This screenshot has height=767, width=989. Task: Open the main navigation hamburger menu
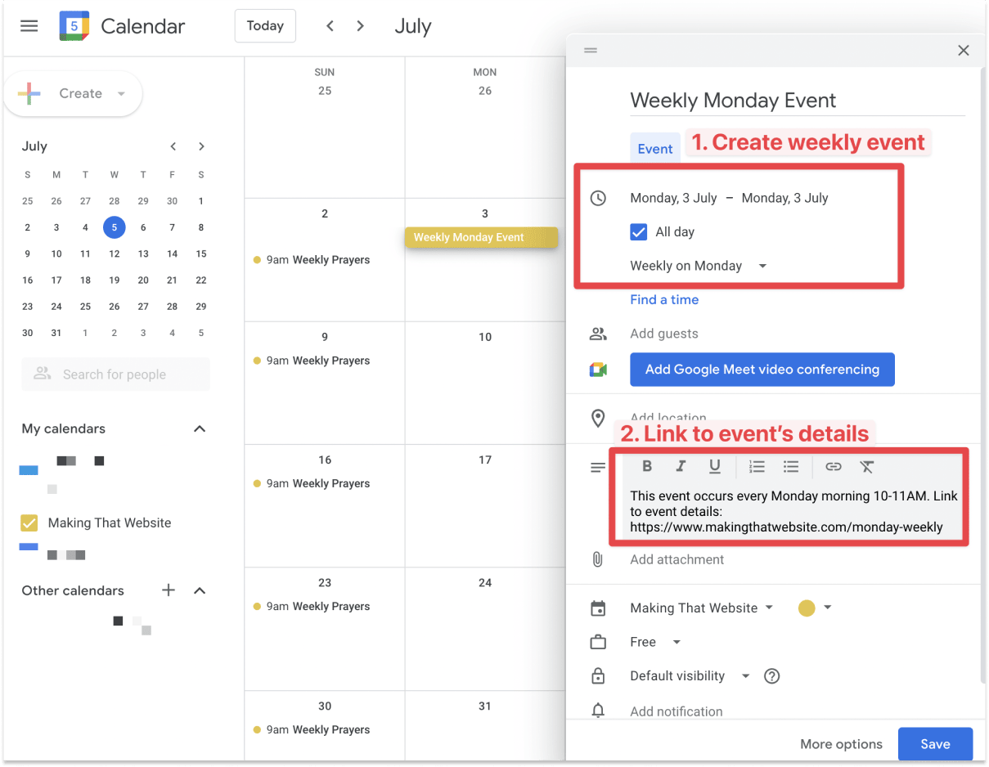(x=29, y=25)
